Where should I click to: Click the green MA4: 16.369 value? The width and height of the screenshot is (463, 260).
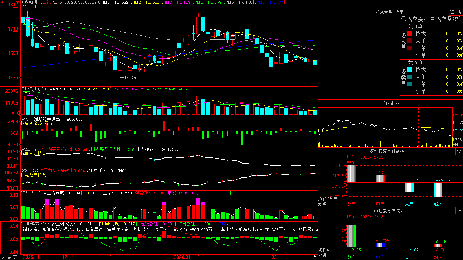coord(209,2)
